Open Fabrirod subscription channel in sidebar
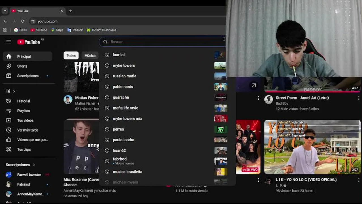The image size is (362, 204). coord(27,184)
